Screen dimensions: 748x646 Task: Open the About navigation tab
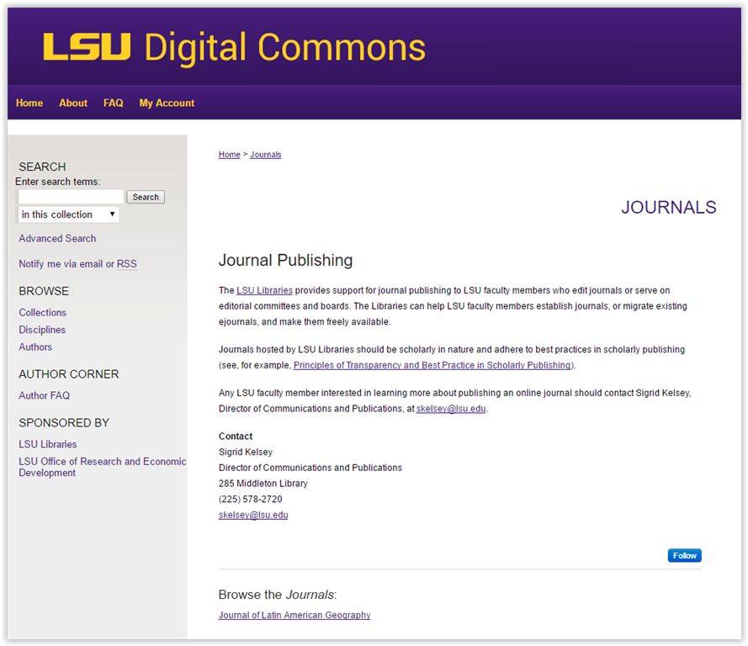pos(73,103)
